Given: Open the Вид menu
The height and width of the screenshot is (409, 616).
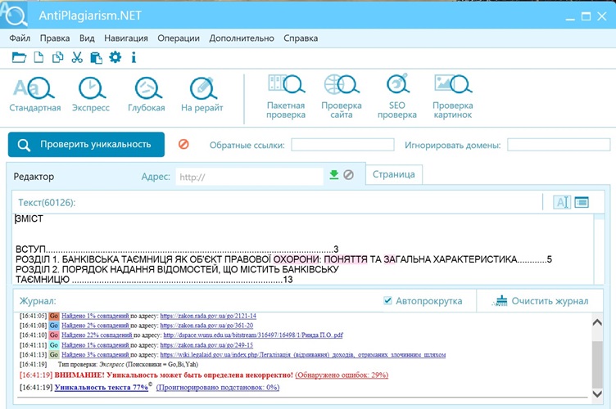Looking at the screenshot, I should pyautogui.click(x=87, y=38).
